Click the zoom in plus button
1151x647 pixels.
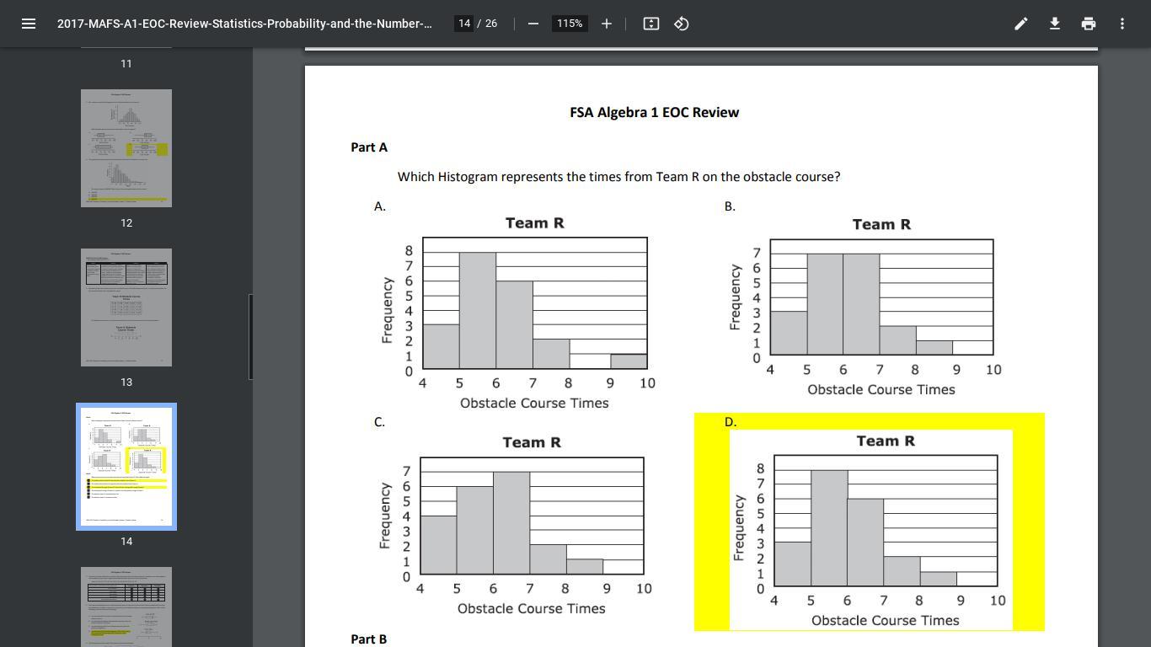pyautogui.click(x=606, y=24)
